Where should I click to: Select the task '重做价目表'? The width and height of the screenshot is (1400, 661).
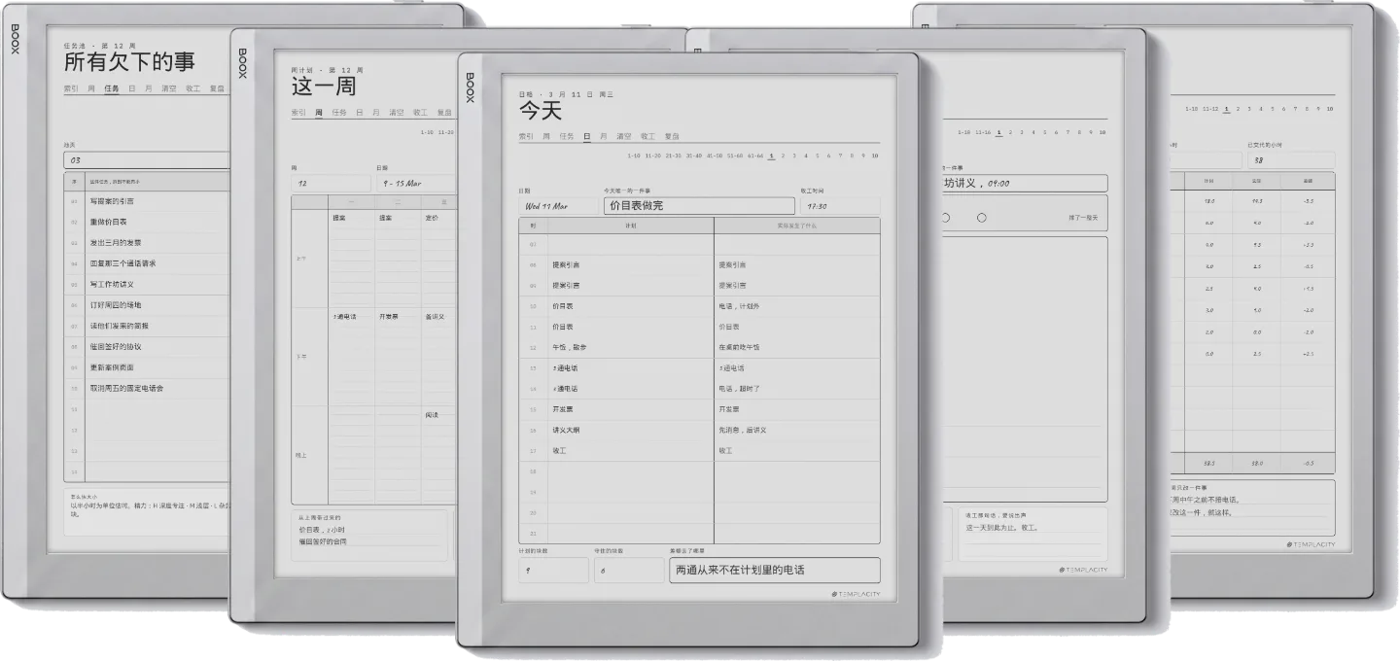pos(109,222)
